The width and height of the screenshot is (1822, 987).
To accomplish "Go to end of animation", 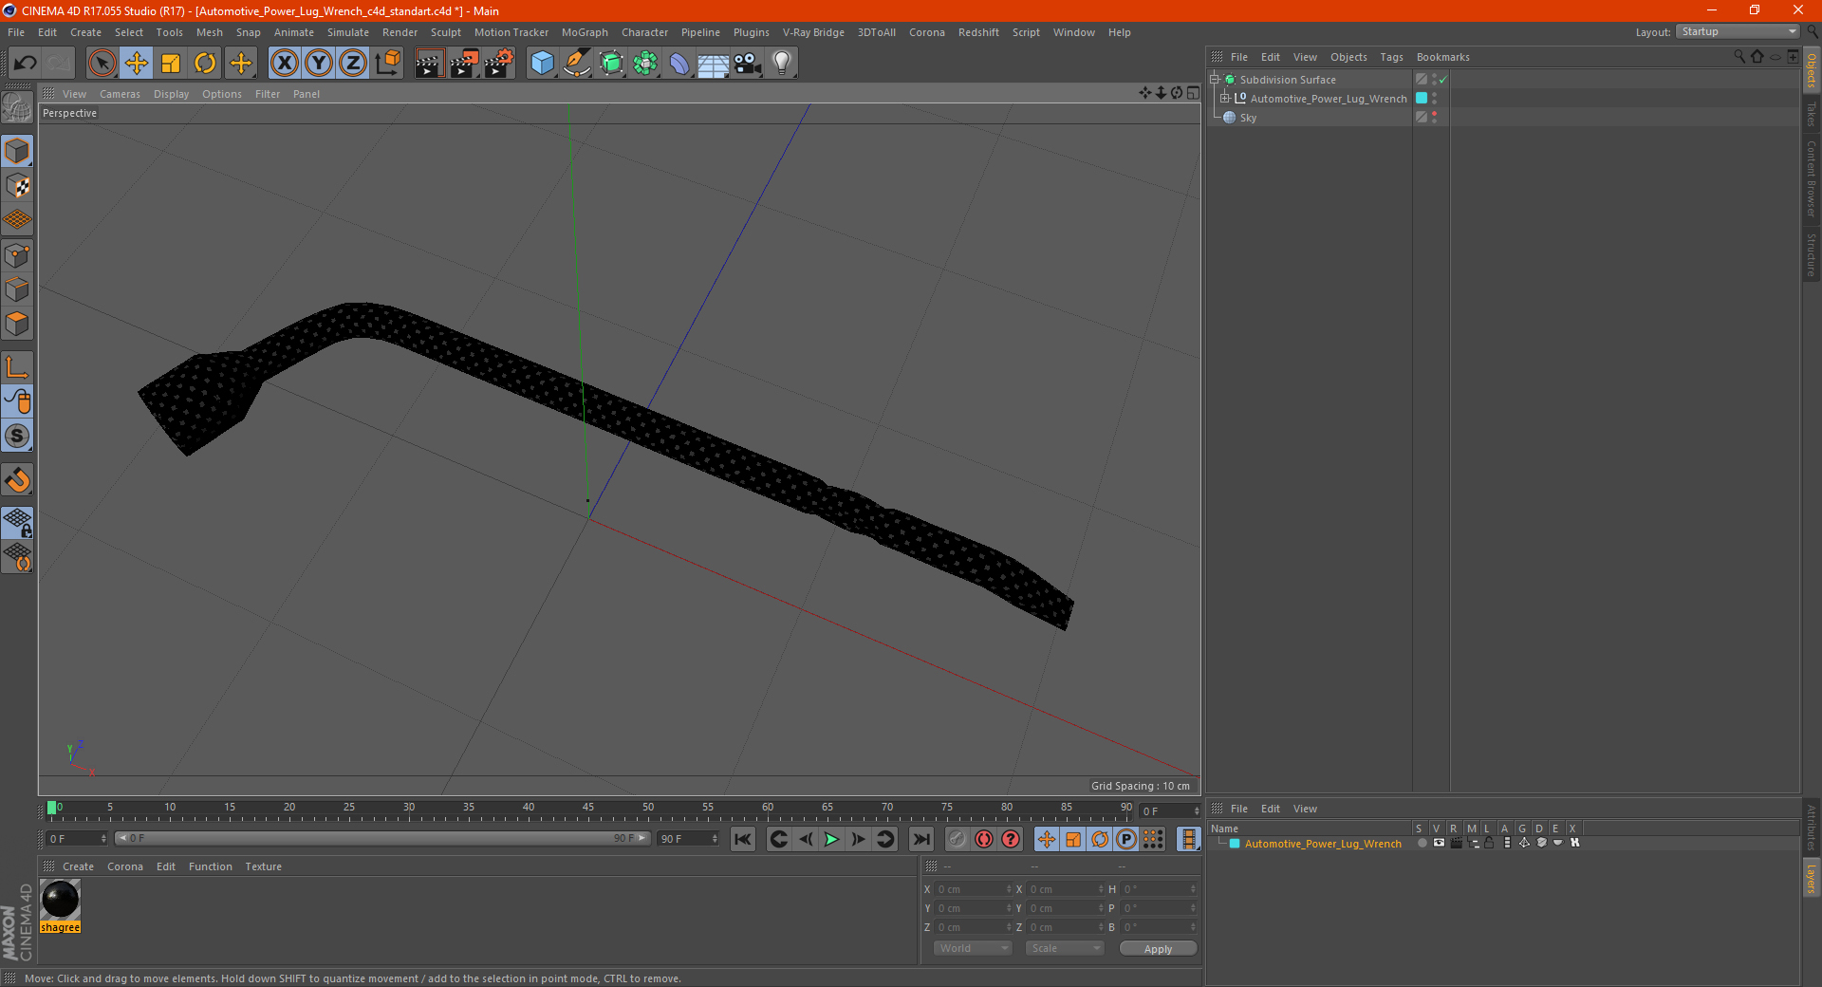I will [920, 839].
